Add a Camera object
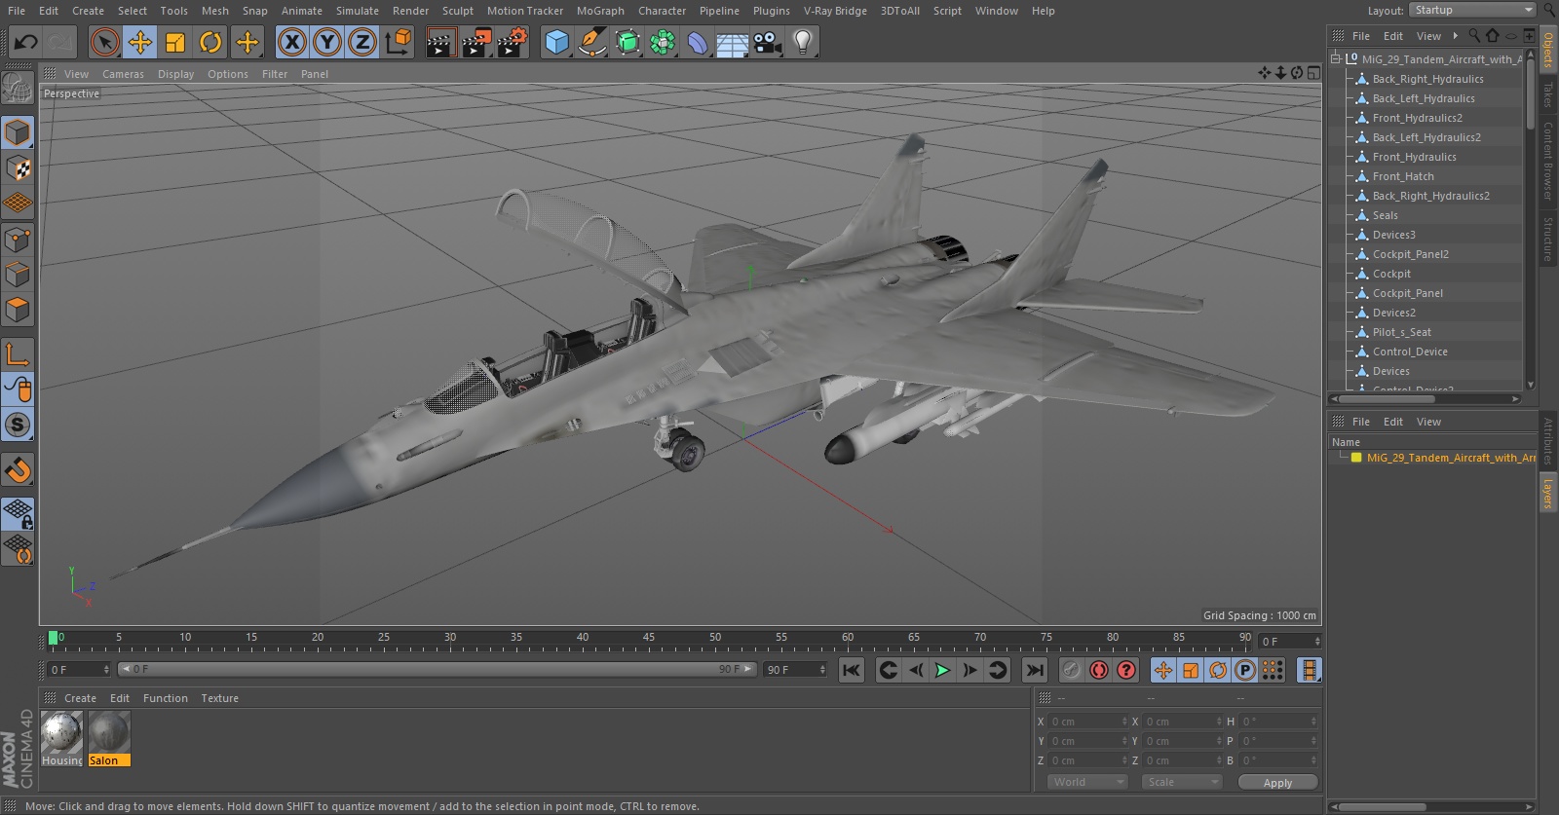This screenshot has width=1559, height=815. coord(768,42)
